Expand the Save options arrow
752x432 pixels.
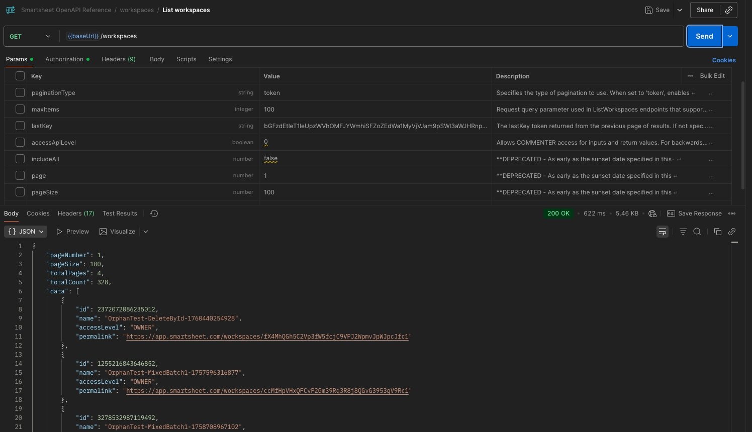[x=680, y=10]
